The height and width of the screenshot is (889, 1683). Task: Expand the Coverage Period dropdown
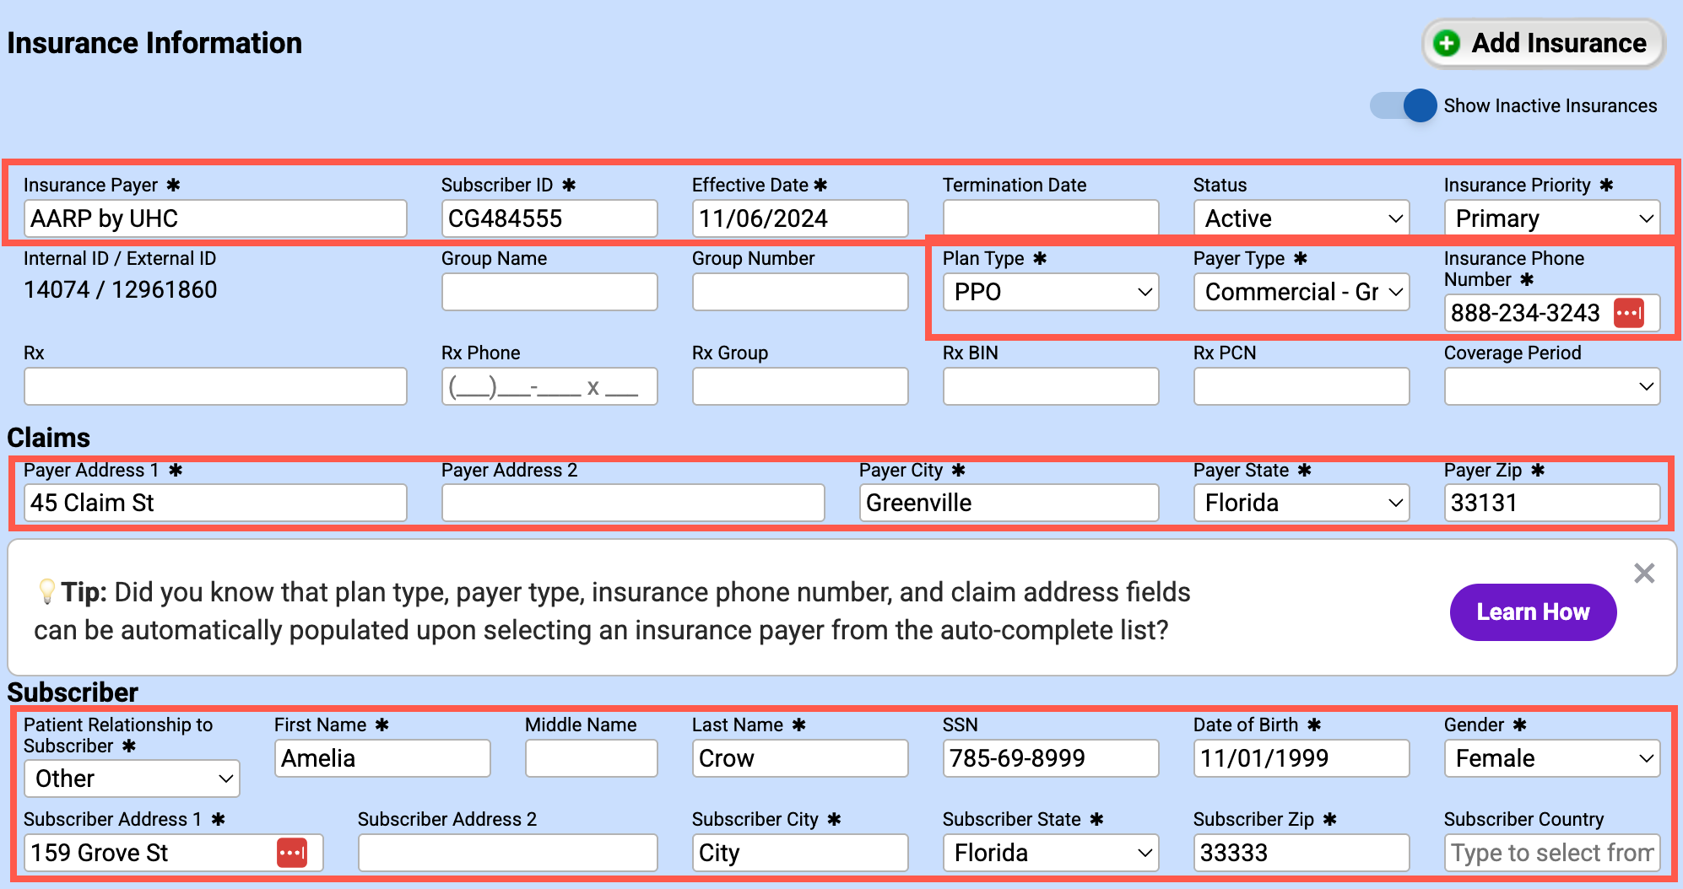click(1551, 386)
